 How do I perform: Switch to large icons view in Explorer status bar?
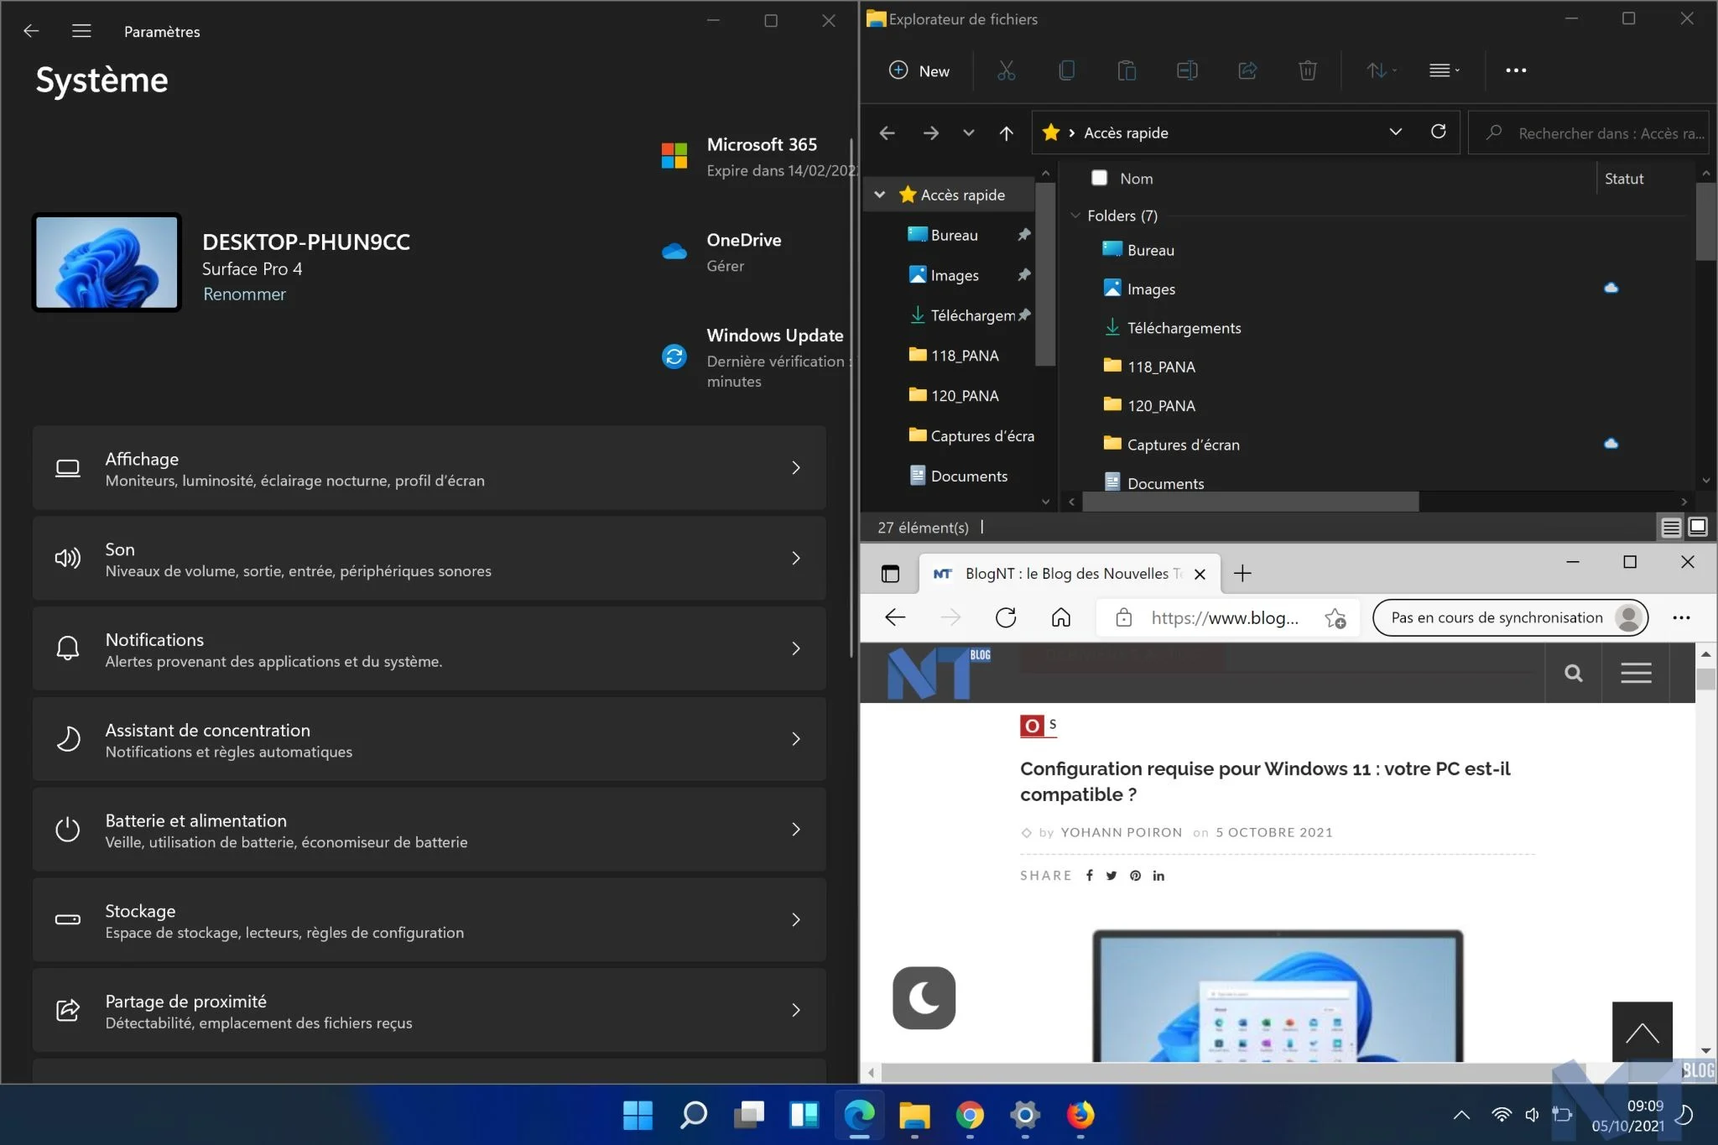[x=1698, y=527]
